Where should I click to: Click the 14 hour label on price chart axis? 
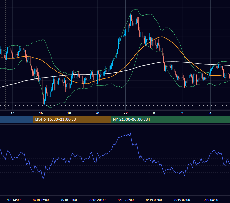point(13,113)
